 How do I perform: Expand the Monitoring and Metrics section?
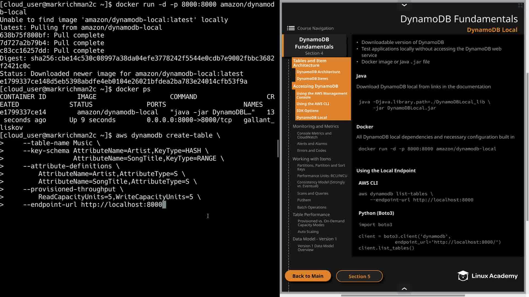point(315,126)
